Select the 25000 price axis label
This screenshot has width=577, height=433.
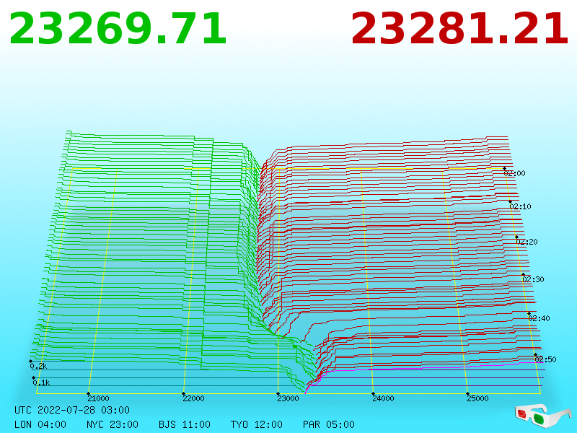click(x=477, y=398)
